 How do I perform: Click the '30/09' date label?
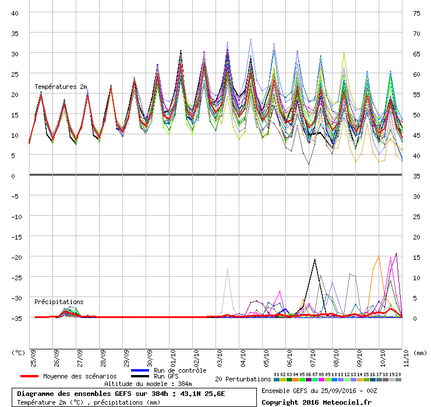[x=150, y=358]
